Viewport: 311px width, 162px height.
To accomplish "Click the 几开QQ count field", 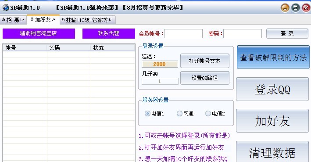I will click(x=160, y=81).
